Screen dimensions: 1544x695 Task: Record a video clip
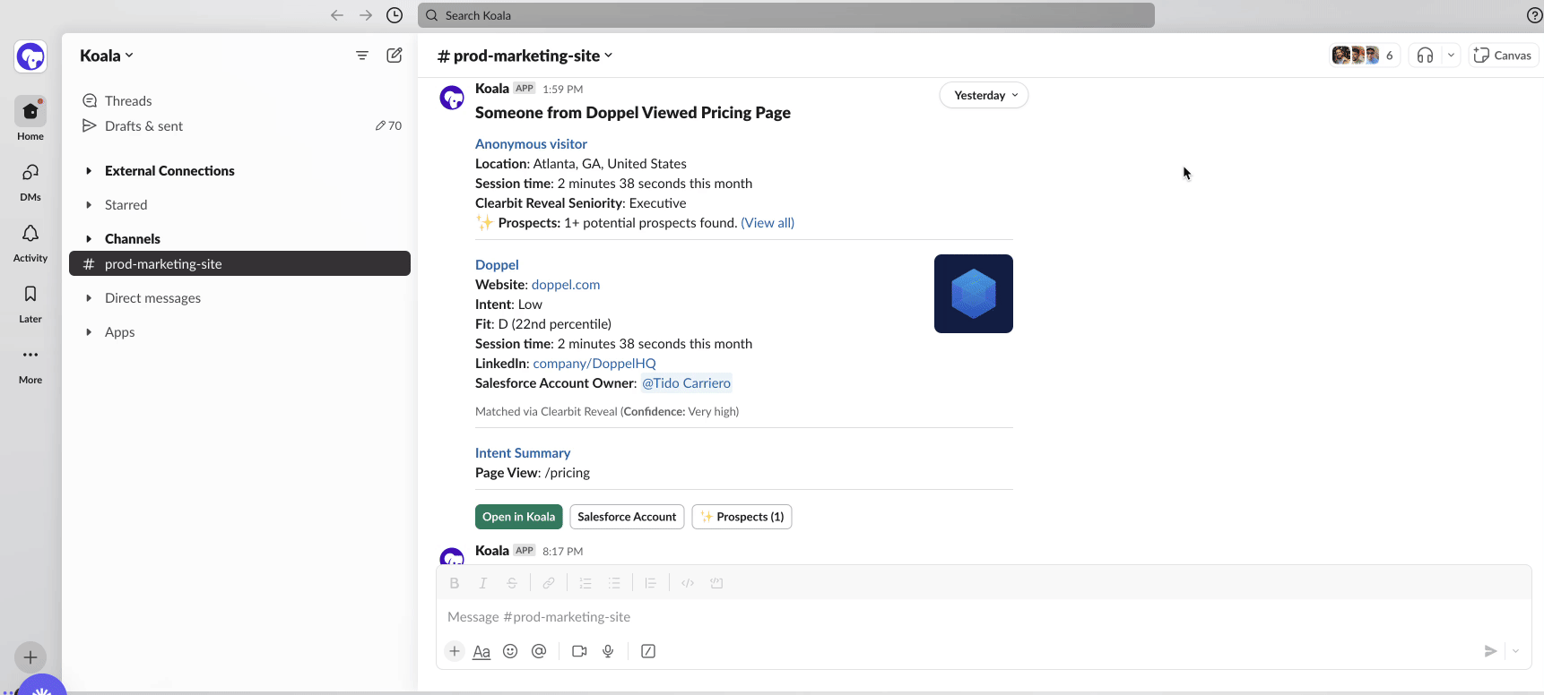coord(579,651)
